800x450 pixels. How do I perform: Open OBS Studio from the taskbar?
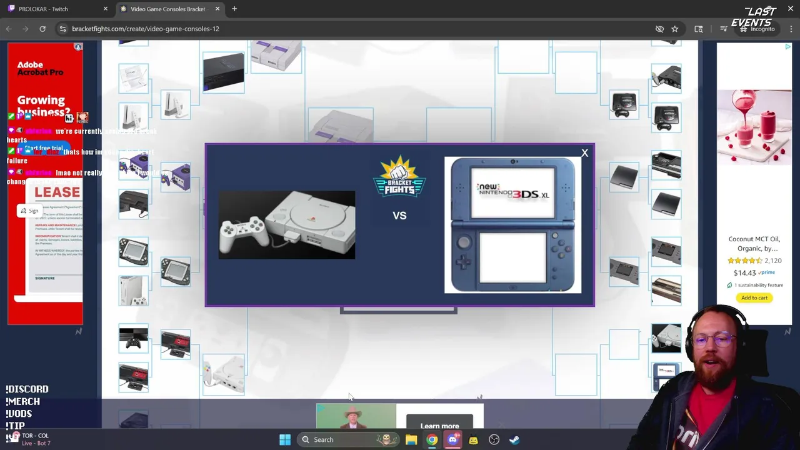(x=494, y=439)
